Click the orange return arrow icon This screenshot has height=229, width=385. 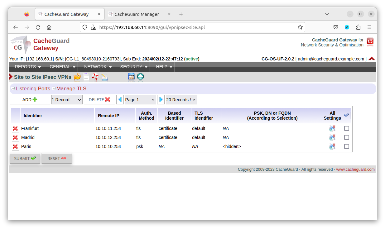point(77,77)
